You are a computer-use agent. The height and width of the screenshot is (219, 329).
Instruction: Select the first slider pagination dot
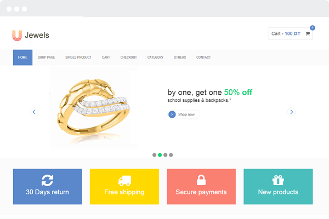click(154, 155)
